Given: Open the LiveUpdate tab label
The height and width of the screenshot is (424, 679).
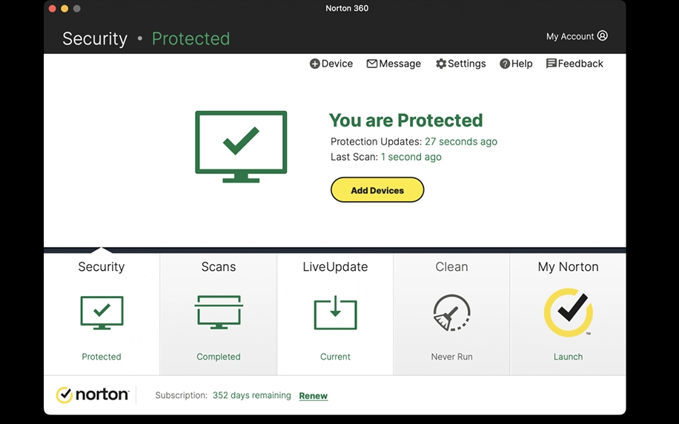Looking at the screenshot, I should point(335,266).
